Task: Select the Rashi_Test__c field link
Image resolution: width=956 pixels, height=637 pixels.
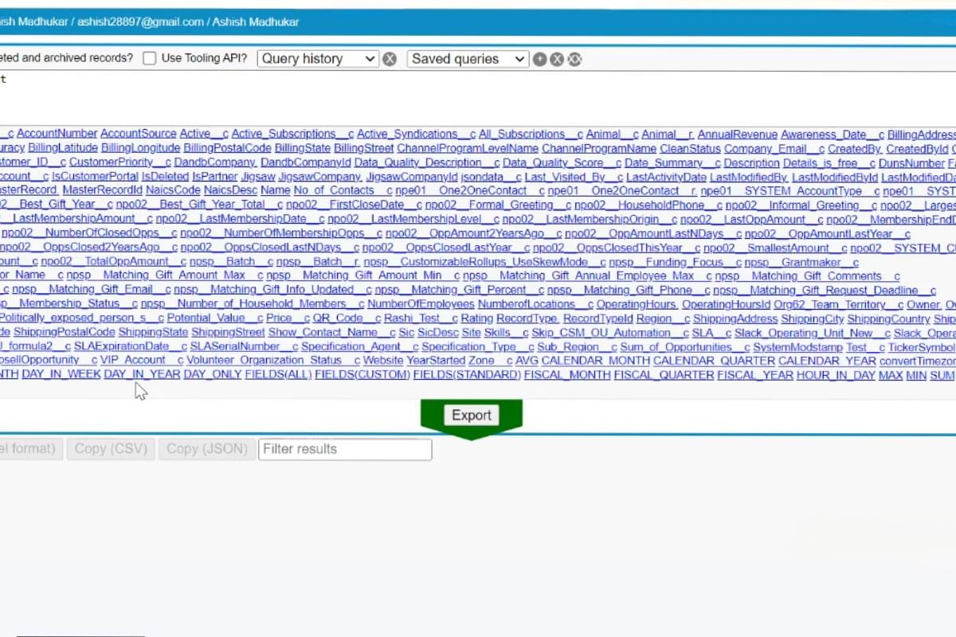Action: (x=421, y=318)
